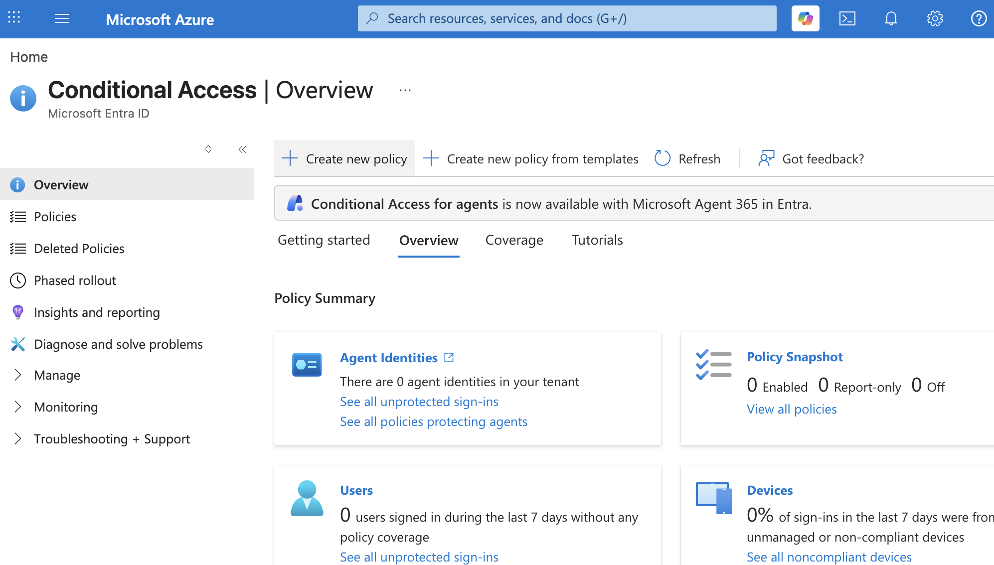Open the Devices heading link

770,490
